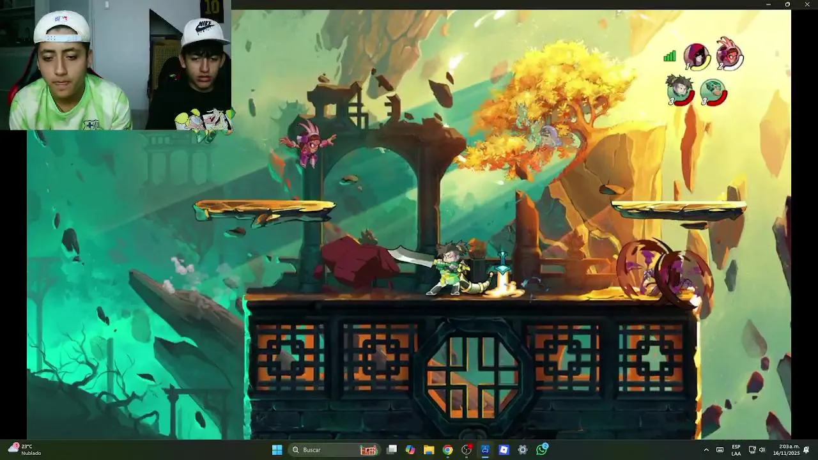Expand the hidden system tray icons chevron
Screen dimensions: 818x460
pyautogui.click(x=706, y=450)
